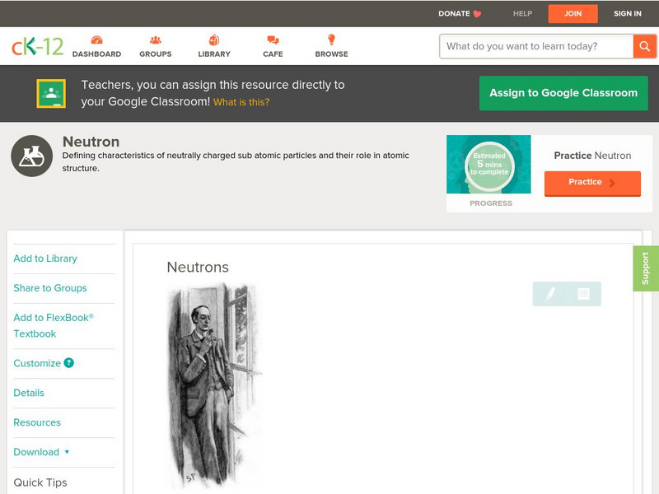Open the Browse lightbulb icon

(332, 40)
